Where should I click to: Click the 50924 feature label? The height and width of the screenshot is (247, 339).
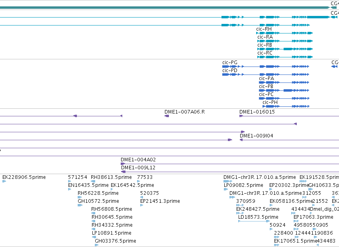click(277, 225)
